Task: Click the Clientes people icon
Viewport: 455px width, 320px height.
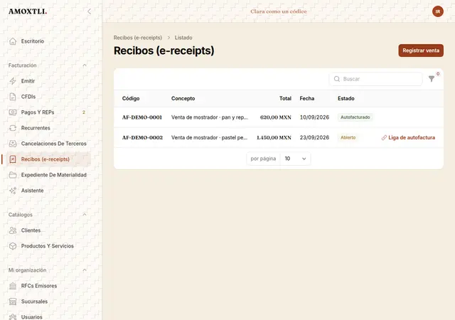Action: pyautogui.click(x=13, y=230)
